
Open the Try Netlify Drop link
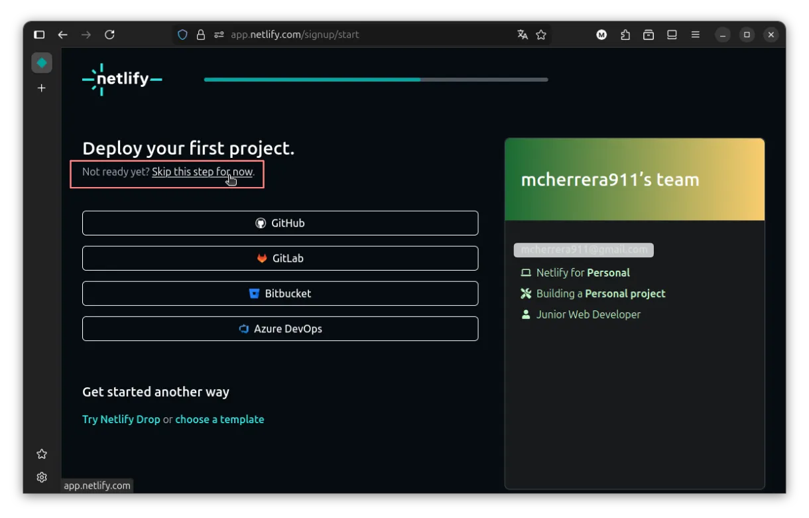pyautogui.click(x=121, y=419)
